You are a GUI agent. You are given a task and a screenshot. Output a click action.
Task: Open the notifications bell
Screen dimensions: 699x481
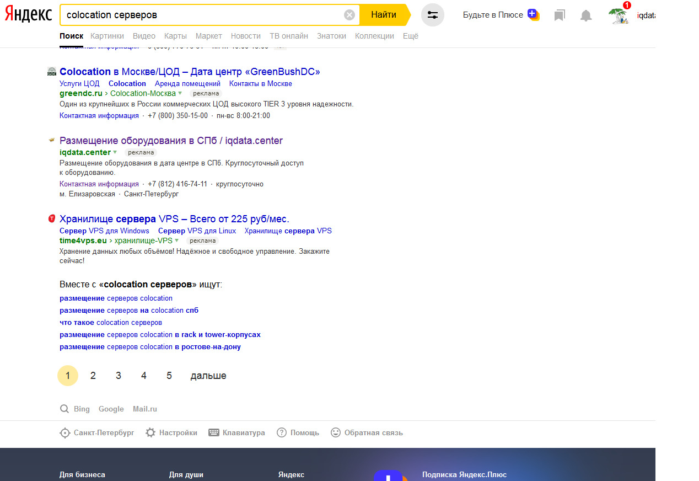click(x=586, y=15)
